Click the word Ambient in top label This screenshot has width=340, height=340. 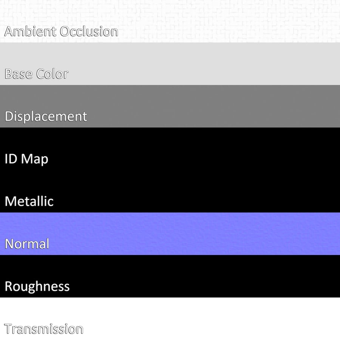(x=30, y=31)
